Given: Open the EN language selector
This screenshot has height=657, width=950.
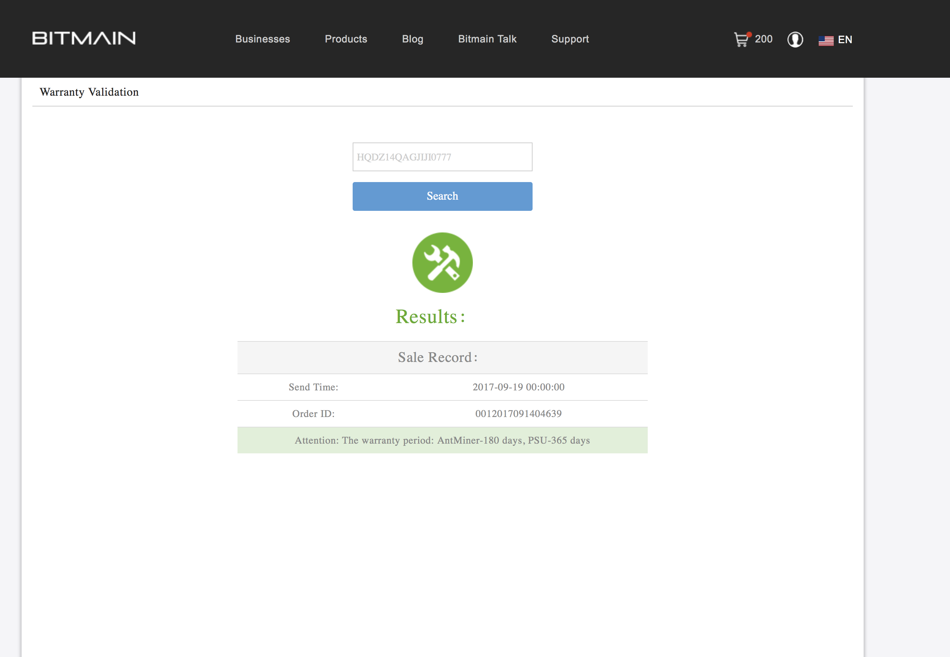Looking at the screenshot, I should 845,40.
